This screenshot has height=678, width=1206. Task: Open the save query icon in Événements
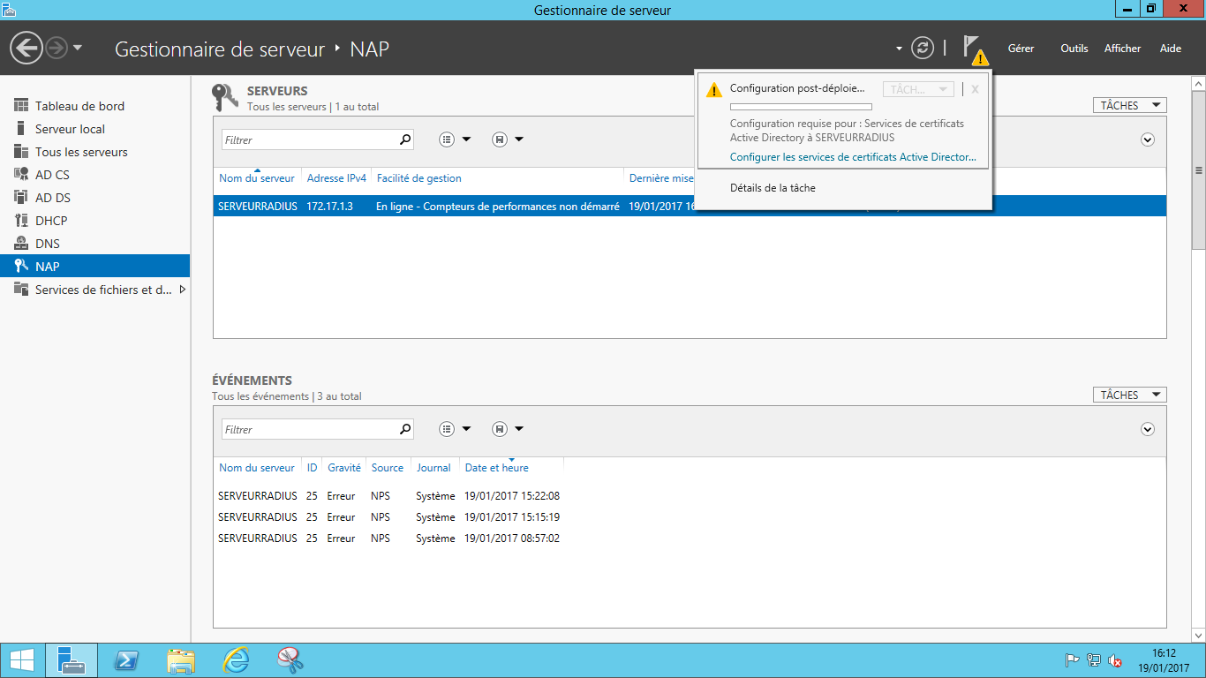500,429
